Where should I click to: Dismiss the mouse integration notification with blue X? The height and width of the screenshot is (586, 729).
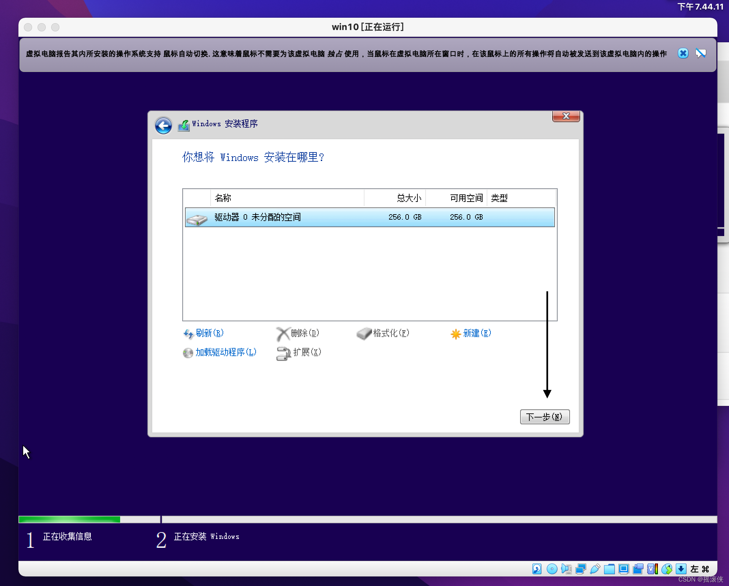[x=683, y=53]
